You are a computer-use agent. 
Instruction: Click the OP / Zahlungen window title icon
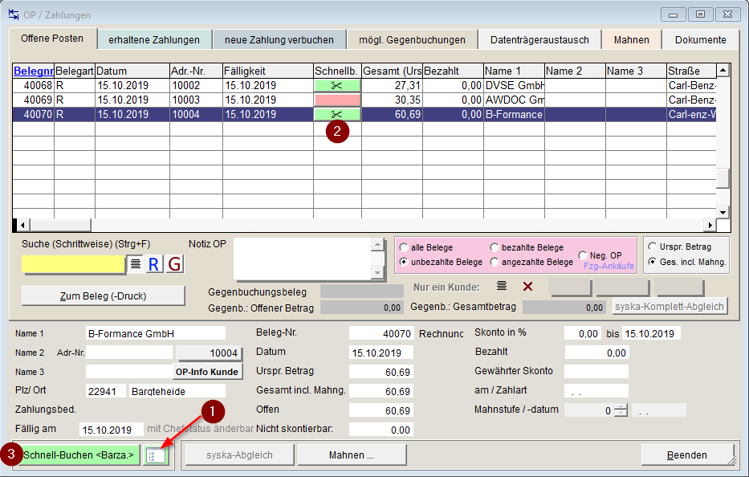click(x=14, y=14)
